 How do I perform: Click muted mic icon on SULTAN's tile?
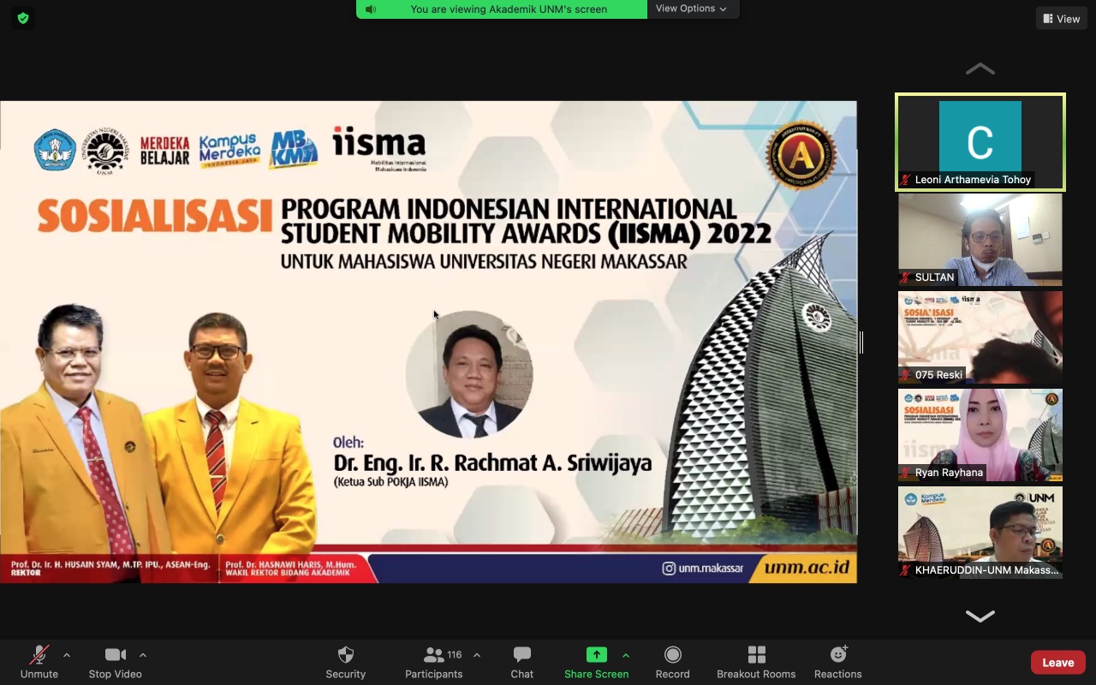click(x=905, y=277)
